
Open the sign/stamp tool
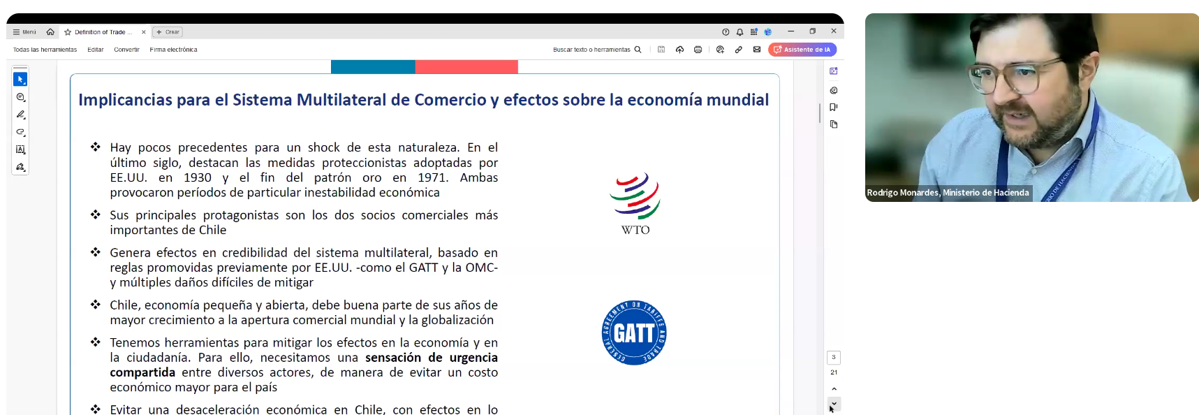pyautogui.click(x=20, y=167)
